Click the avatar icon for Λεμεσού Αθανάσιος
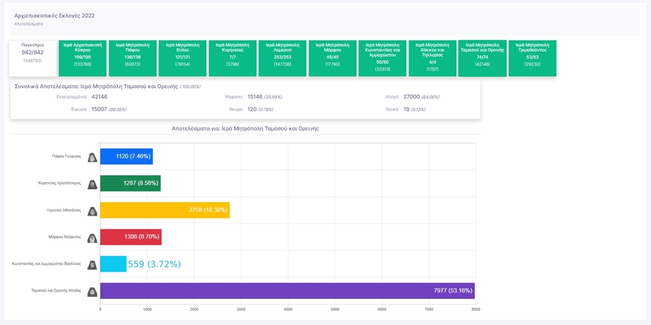Screen dimensions: 651x325 click(92, 211)
